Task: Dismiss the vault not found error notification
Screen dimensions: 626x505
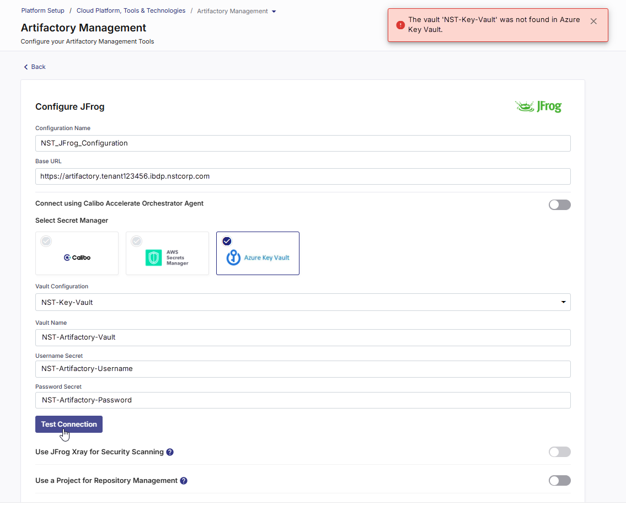Action: [x=593, y=22]
